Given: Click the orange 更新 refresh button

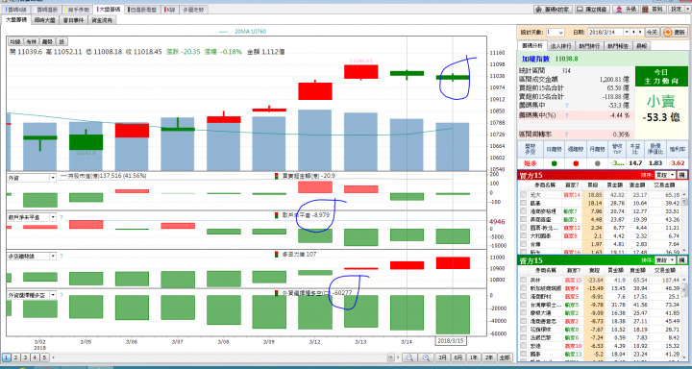Looking at the screenshot, I should (675, 33).
